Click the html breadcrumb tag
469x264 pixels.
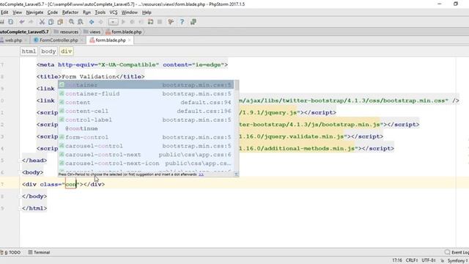(29, 51)
